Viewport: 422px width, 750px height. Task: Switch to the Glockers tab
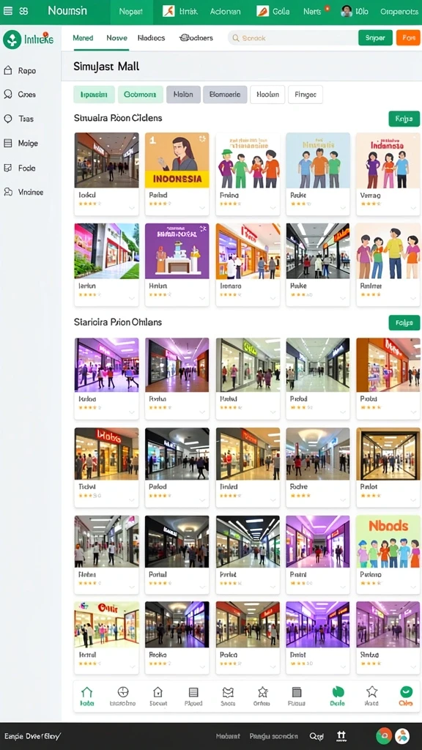pos(196,38)
